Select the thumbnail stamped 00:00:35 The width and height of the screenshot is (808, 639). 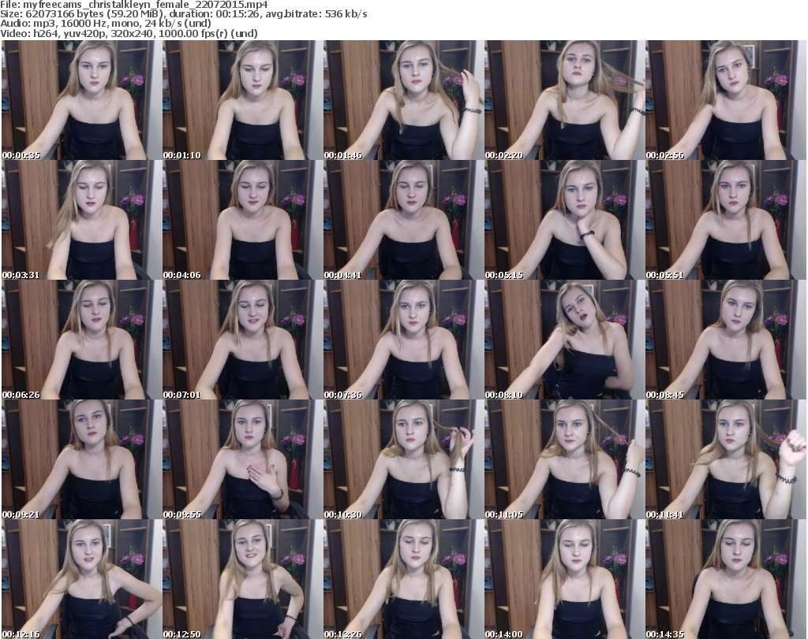(x=81, y=100)
